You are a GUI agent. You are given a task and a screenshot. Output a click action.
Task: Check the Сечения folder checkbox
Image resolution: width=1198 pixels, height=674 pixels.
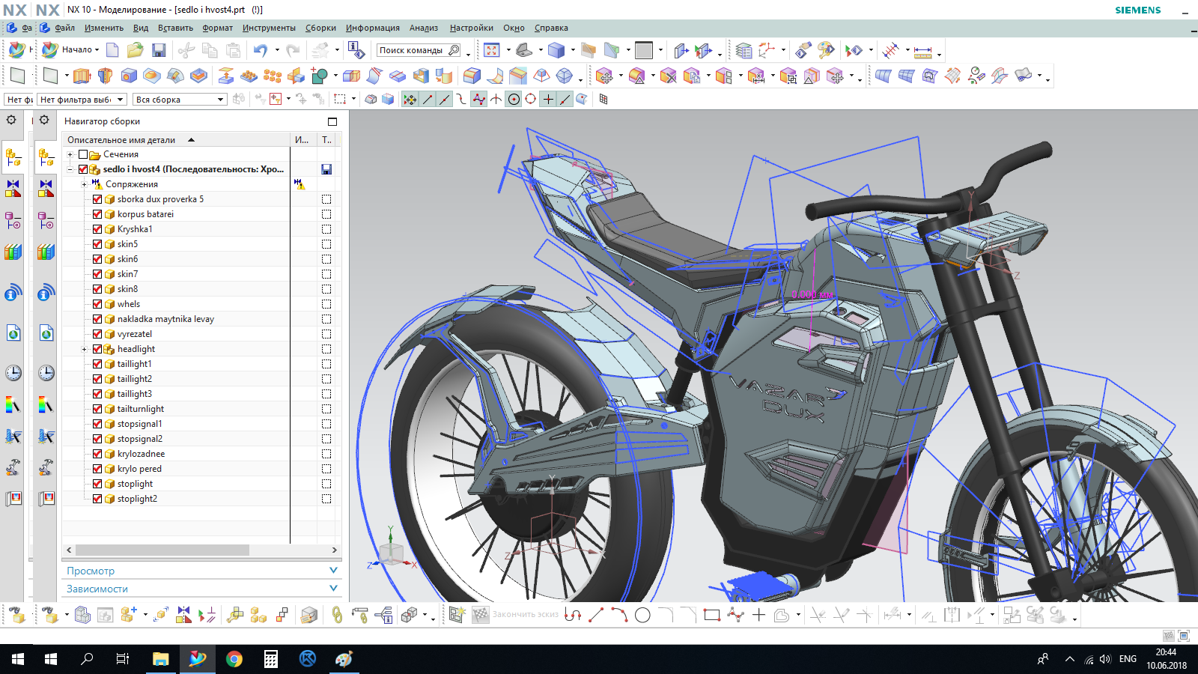coord(83,154)
